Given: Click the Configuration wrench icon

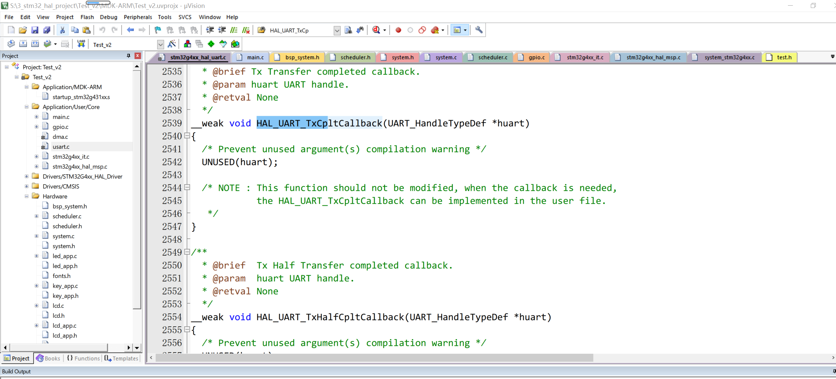Looking at the screenshot, I should pos(479,30).
